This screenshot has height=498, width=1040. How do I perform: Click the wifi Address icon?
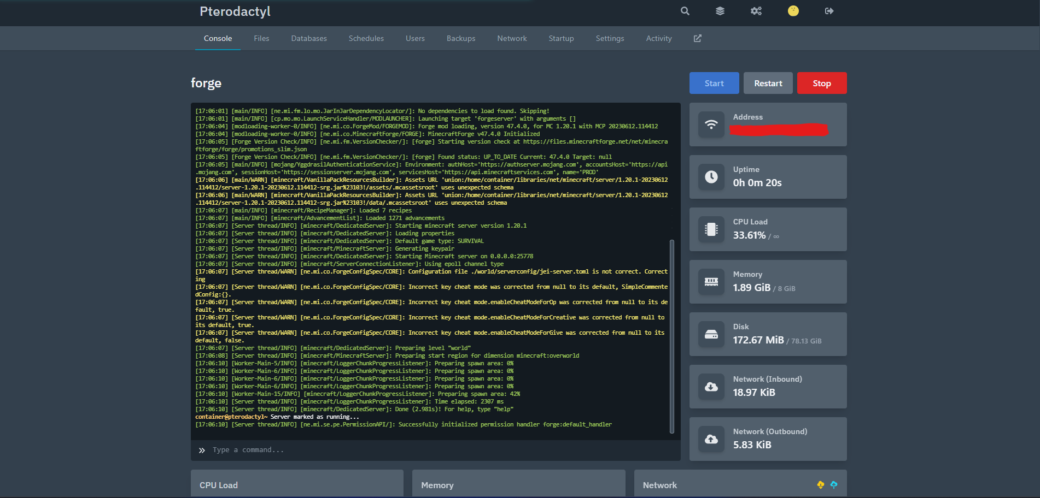click(711, 124)
